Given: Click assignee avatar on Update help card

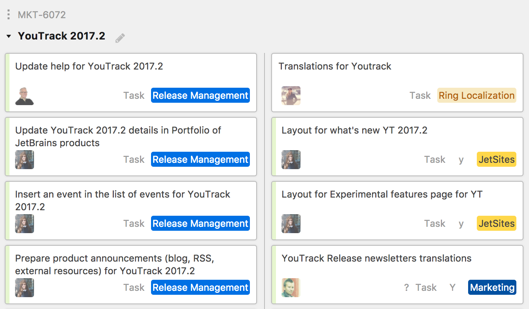Looking at the screenshot, I should (25, 96).
